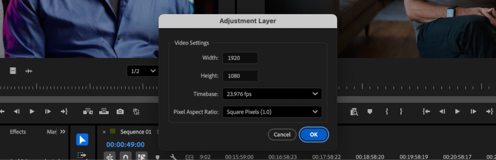
Task: Go to In point in Program monitor
Action: point(426,111)
